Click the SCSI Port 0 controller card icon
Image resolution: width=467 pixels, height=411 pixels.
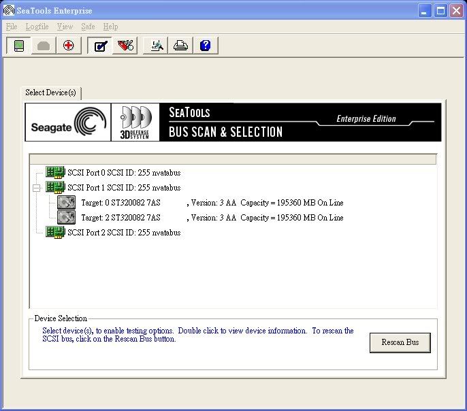pyautogui.click(x=55, y=173)
